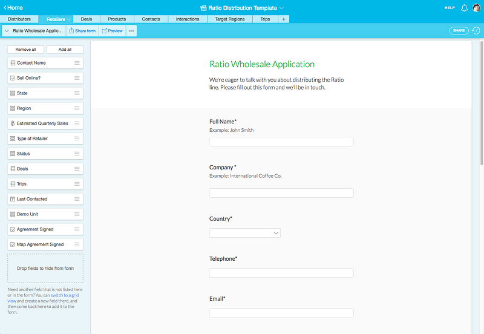Open the Country dropdown
484x334 pixels.
pyautogui.click(x=245, y=233)
